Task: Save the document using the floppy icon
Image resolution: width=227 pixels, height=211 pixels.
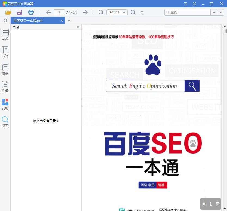Action: coord(19,12)
